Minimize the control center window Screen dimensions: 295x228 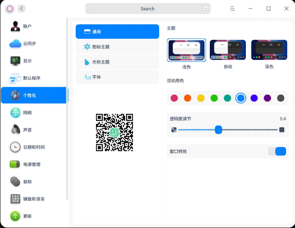[x=251, y=8]
